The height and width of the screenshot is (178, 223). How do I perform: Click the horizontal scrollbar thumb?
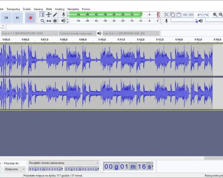click(213, 158)
